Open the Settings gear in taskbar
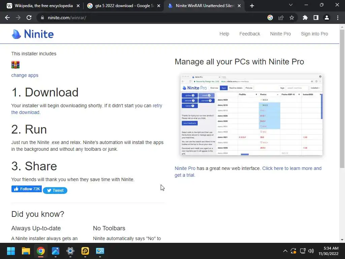Viewport: 345px width, 259px height. (x=70, y=251)
